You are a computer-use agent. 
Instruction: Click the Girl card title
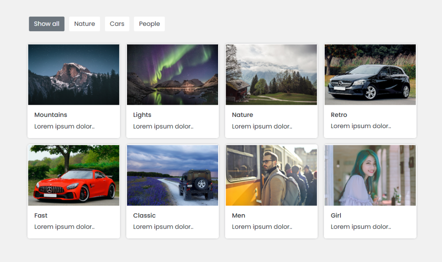click(336, 215)
